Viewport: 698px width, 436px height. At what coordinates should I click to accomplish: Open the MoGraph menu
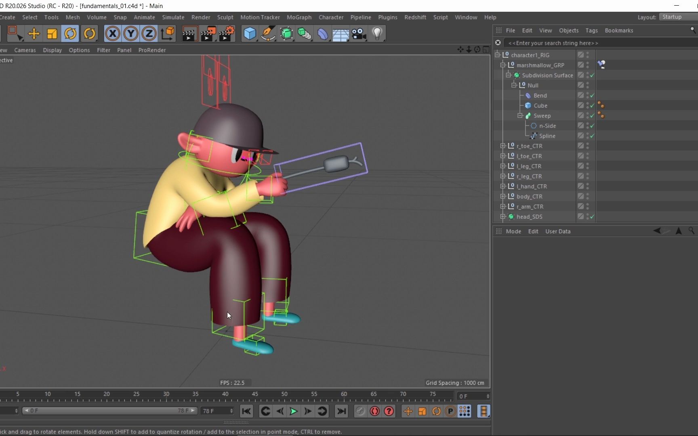point(299,17)
